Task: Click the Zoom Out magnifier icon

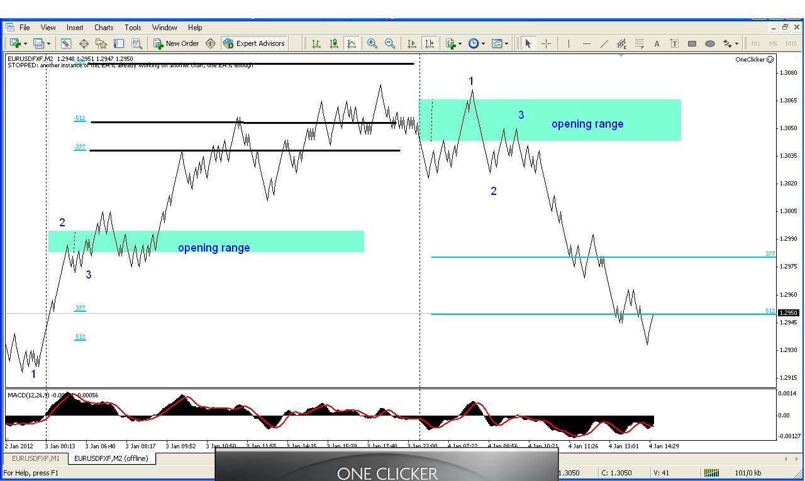Action: pos(390,43)
